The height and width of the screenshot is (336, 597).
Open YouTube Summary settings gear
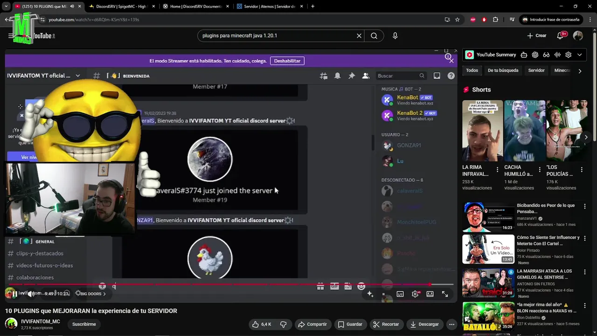click(568, 55)
